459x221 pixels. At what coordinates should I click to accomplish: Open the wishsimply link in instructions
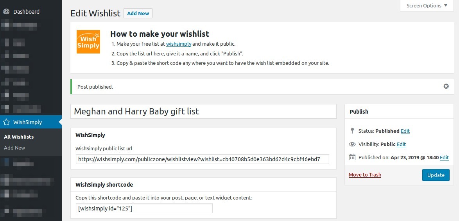pyautogui.click(x=179, y=44)
